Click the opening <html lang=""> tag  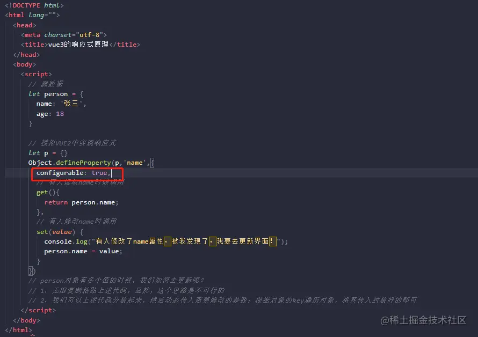click(32, 15)
